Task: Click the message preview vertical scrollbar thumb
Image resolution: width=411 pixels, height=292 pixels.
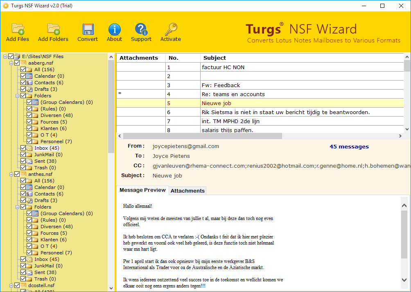Action: coord(404,234)
